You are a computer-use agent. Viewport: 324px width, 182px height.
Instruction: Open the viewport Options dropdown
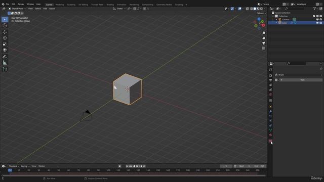(x=261, y=13)
